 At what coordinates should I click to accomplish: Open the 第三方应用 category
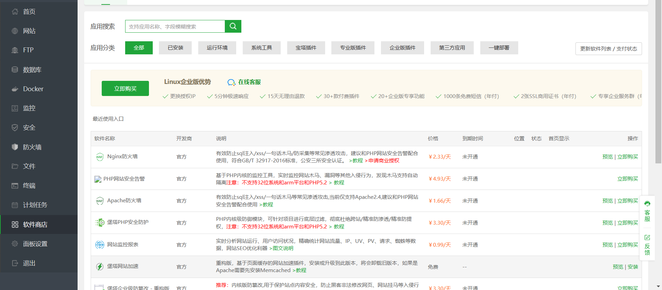click(452, 48)
